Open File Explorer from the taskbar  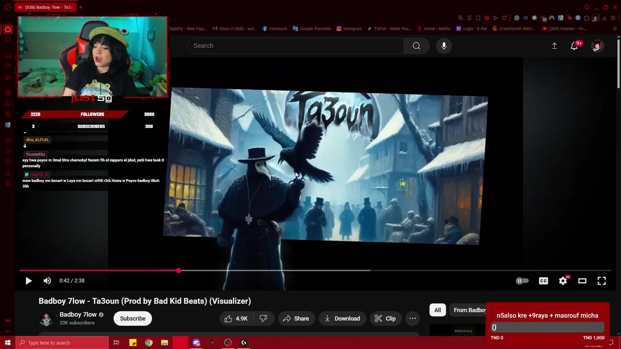pyautogui.click(x=164, y=343)
